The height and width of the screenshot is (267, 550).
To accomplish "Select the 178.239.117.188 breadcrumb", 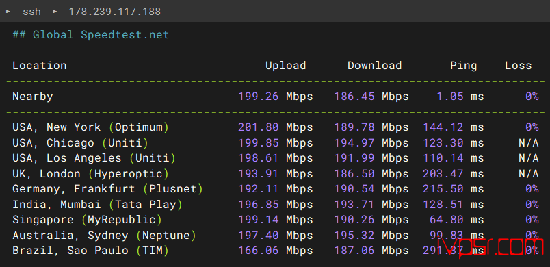I will tap(114, 12).
